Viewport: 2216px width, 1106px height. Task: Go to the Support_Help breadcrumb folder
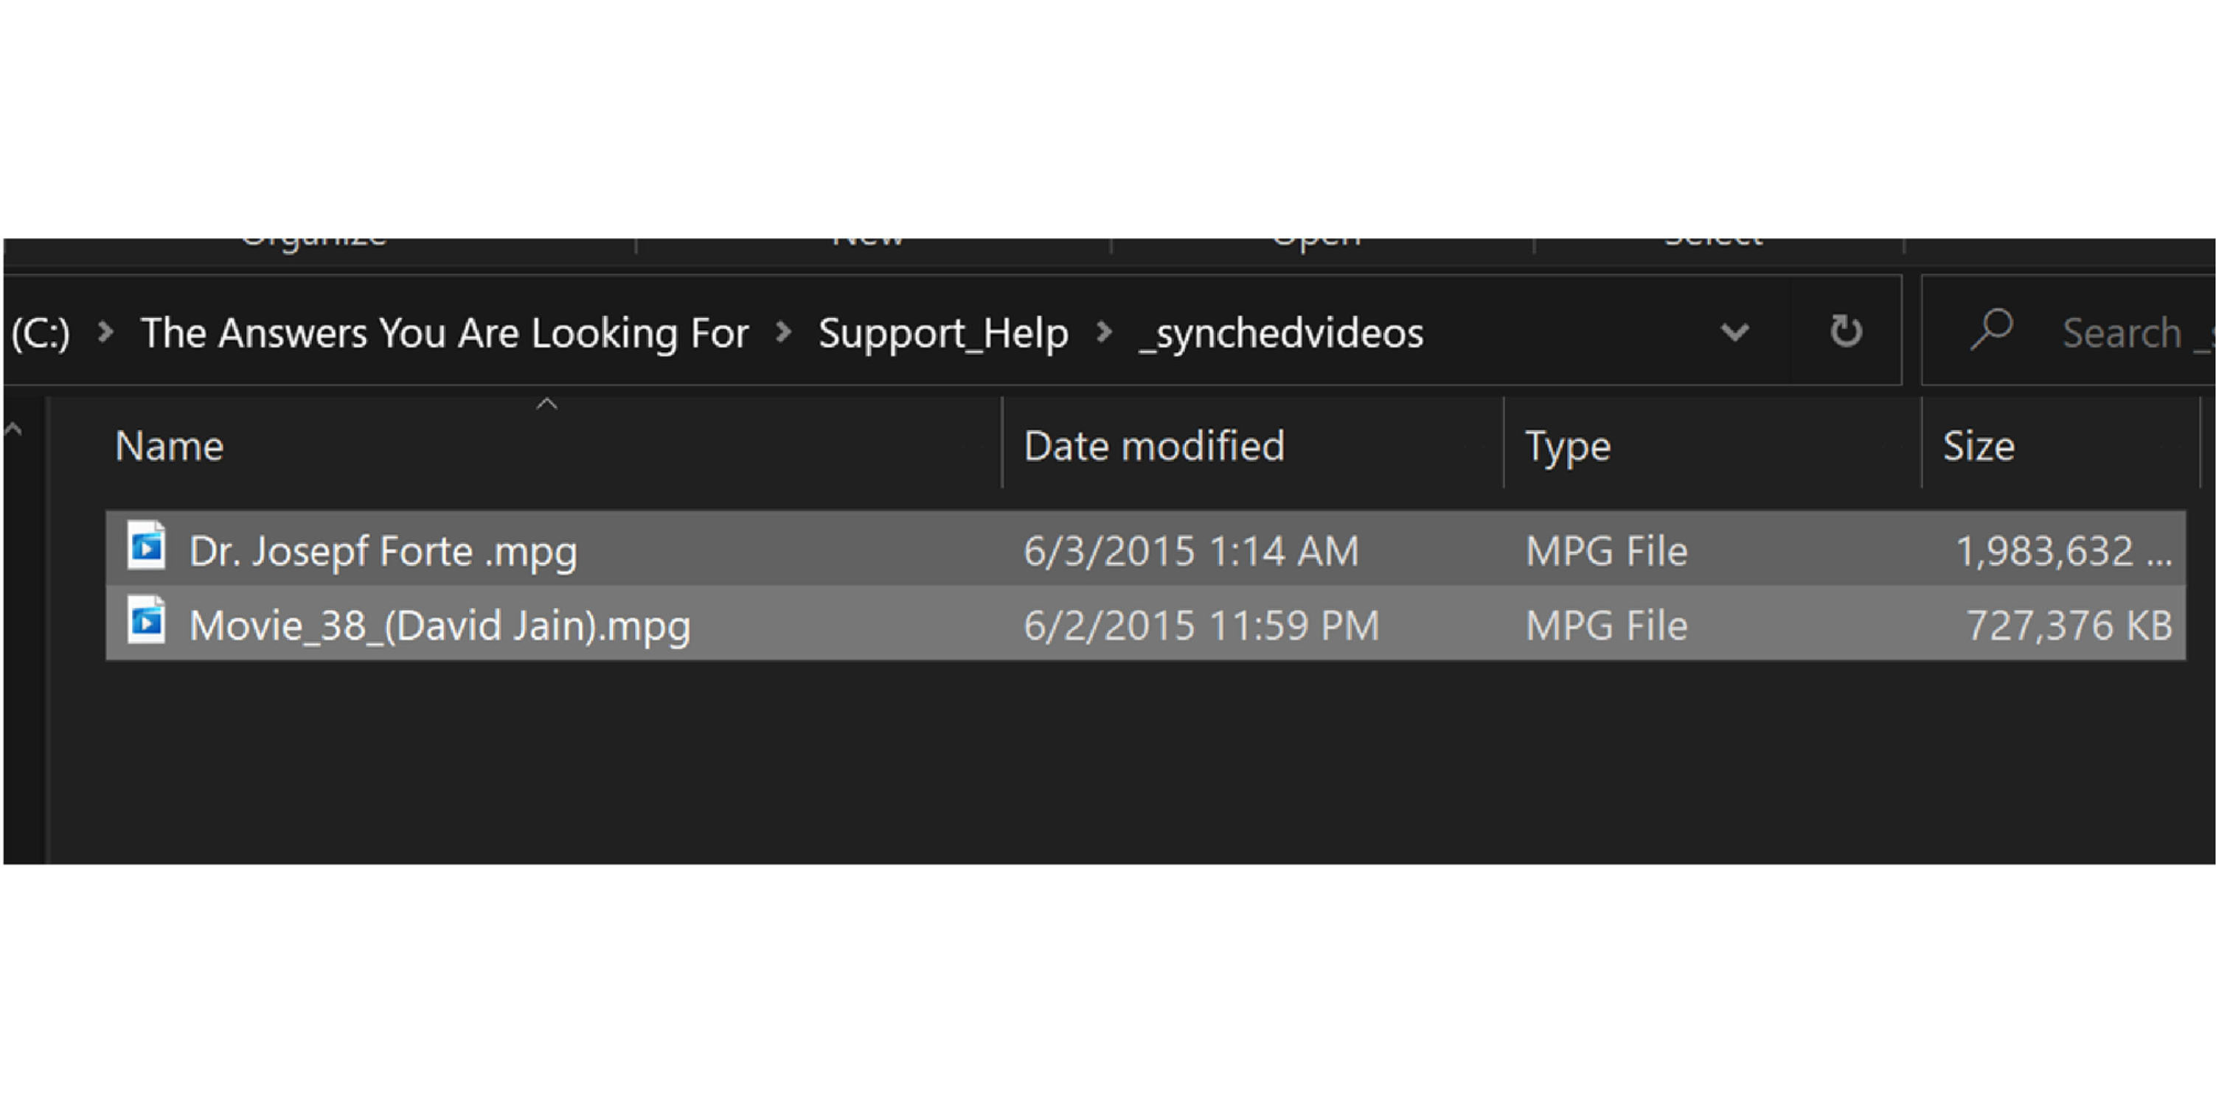(x=943, y=334)
